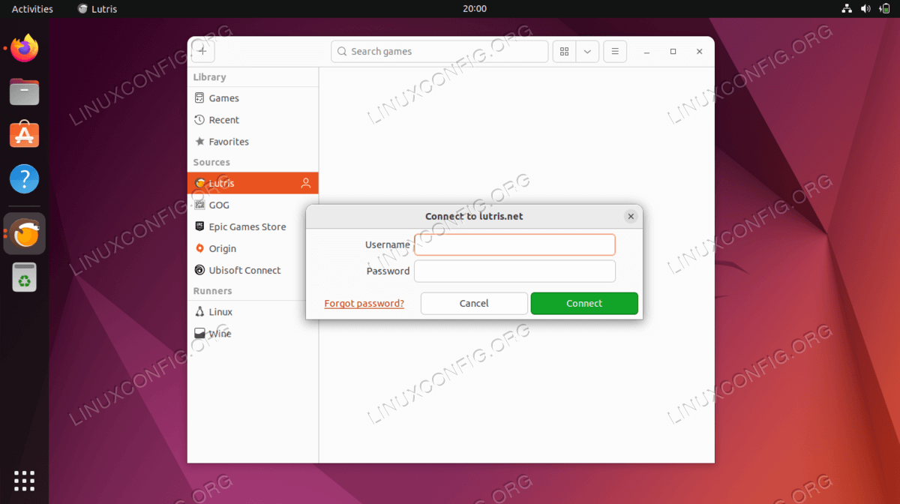Focus the Search games field
The image size is (900, 504).
(x=439, y=52)
